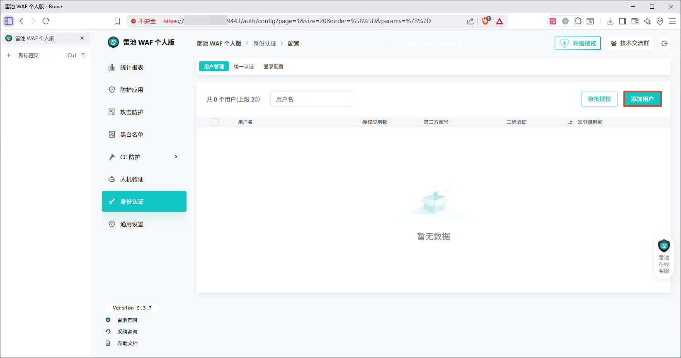Click the 共 0 个用户(上限 20) count text
The width and height of the screenshot is (681, 358).
coord(233,99)
